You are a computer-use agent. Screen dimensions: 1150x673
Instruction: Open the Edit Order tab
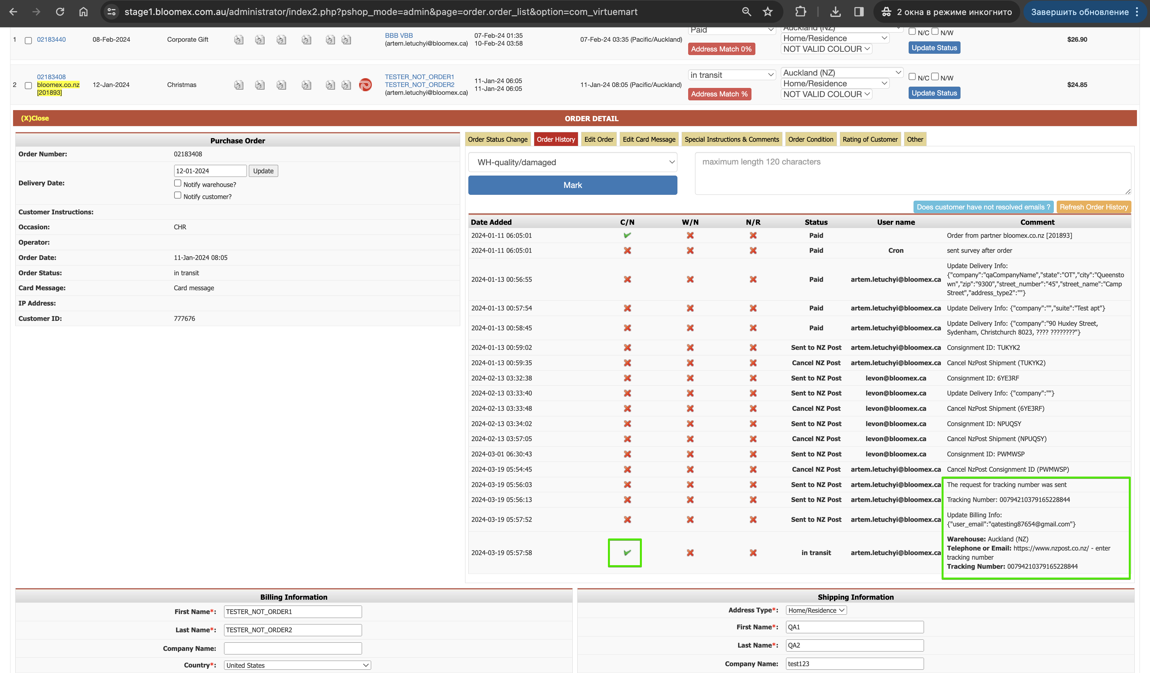pos(599,139)
